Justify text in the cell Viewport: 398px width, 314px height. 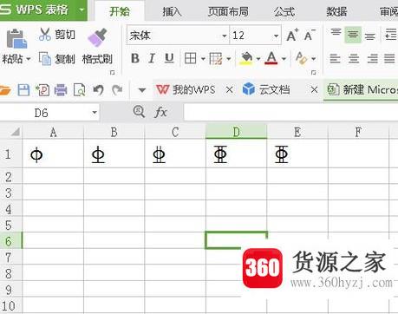tap(389, 59)
